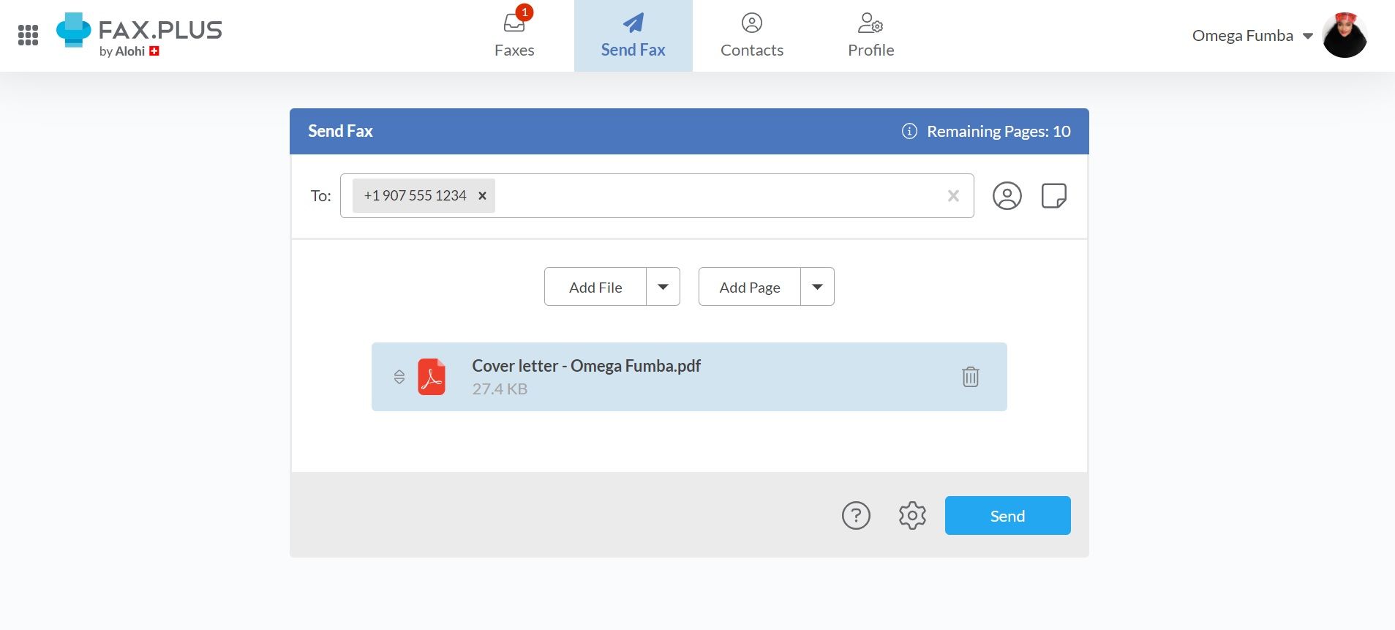Open contact picker icon next to To field

1007,195
